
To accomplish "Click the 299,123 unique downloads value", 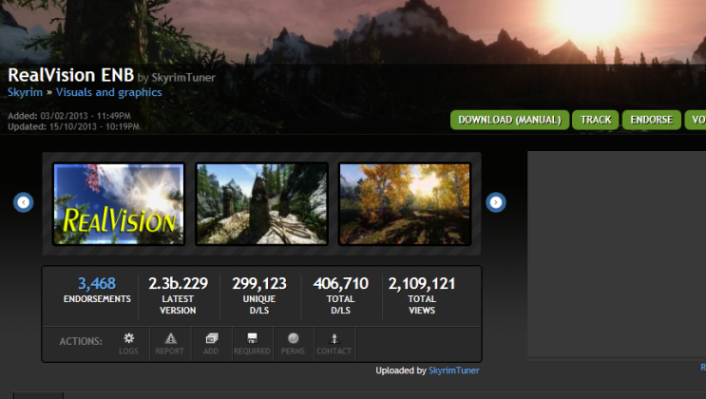I will [259, 283].
